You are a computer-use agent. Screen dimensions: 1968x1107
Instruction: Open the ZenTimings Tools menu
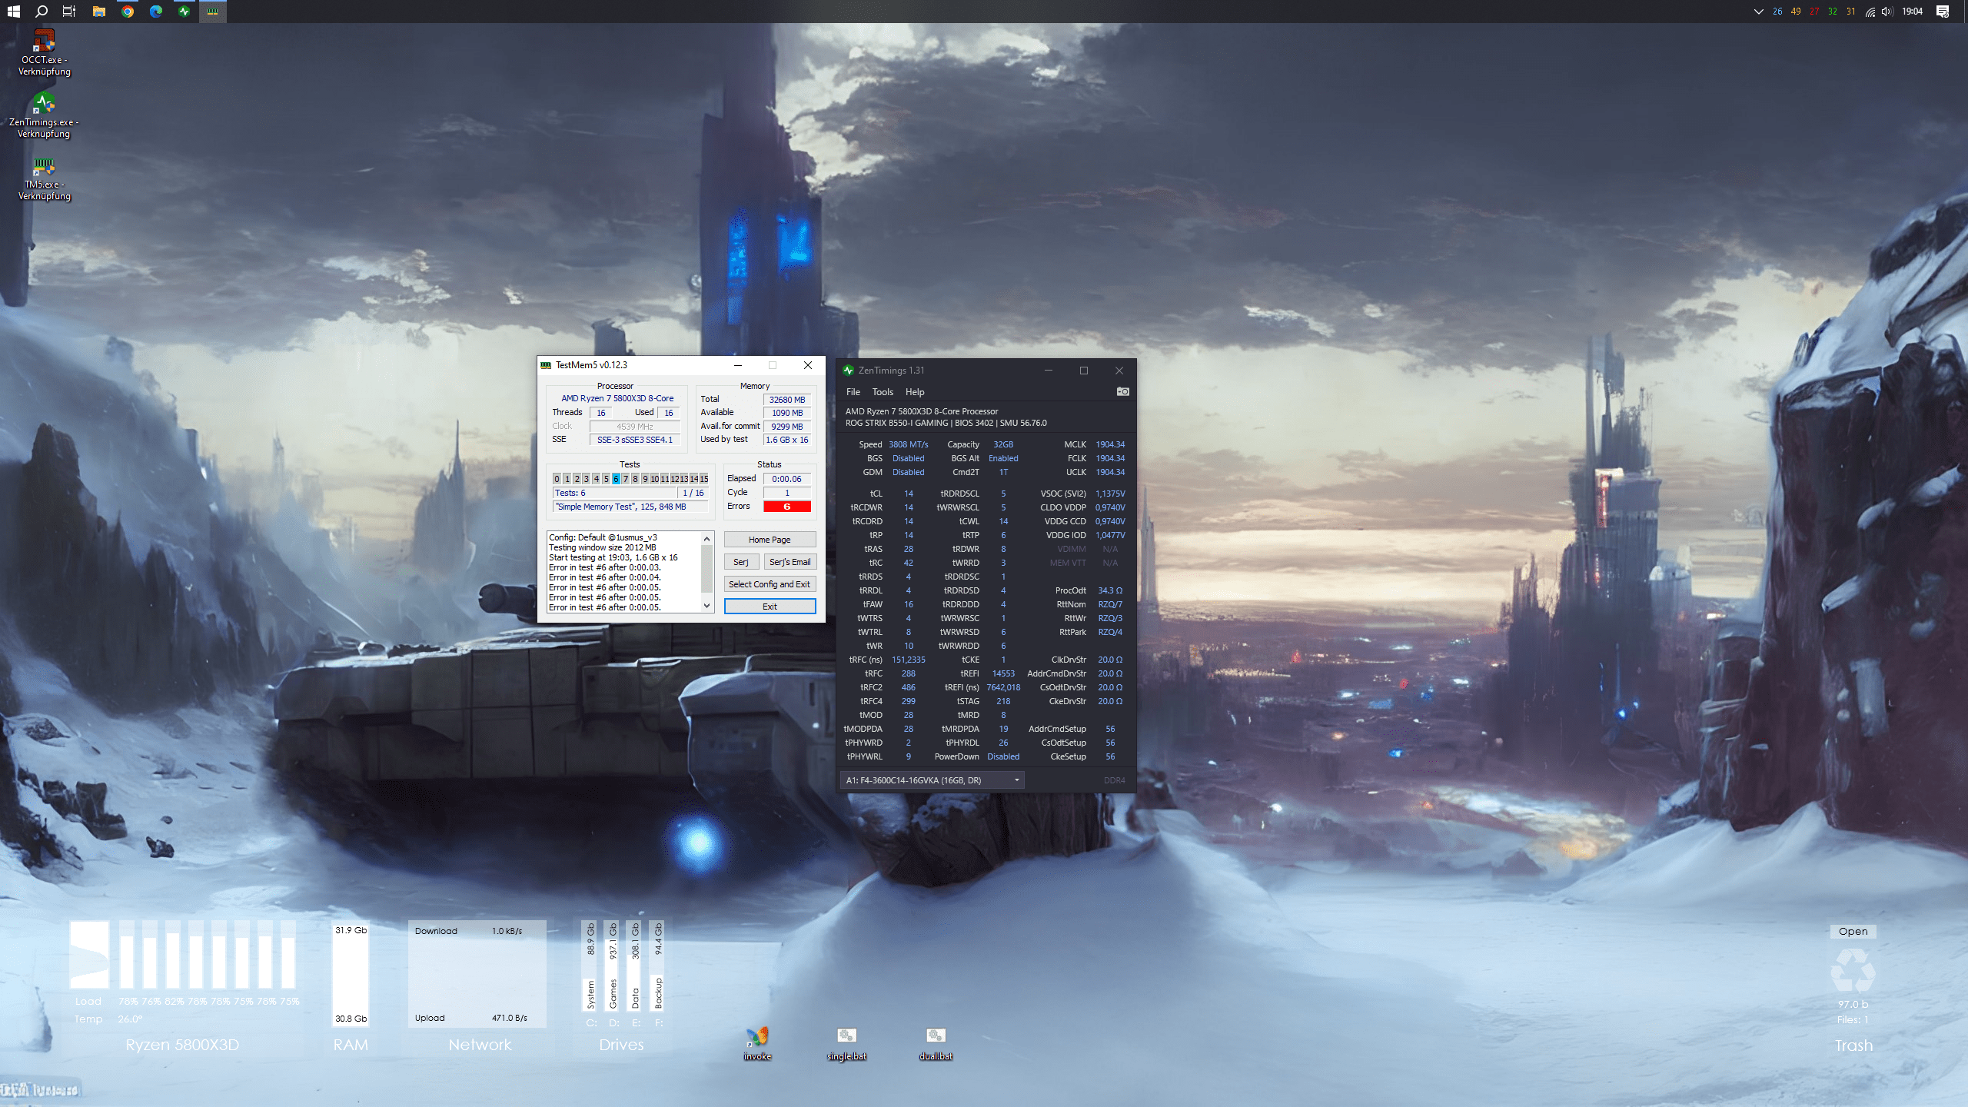click(882, 392)
